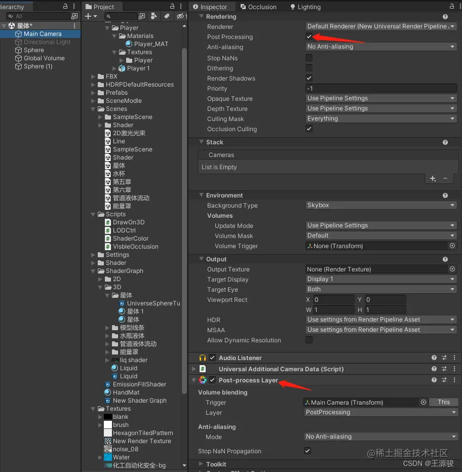Screen dimensions: 462x472
Task: Disable the Post-process Layer component
Action: point(212,380)
